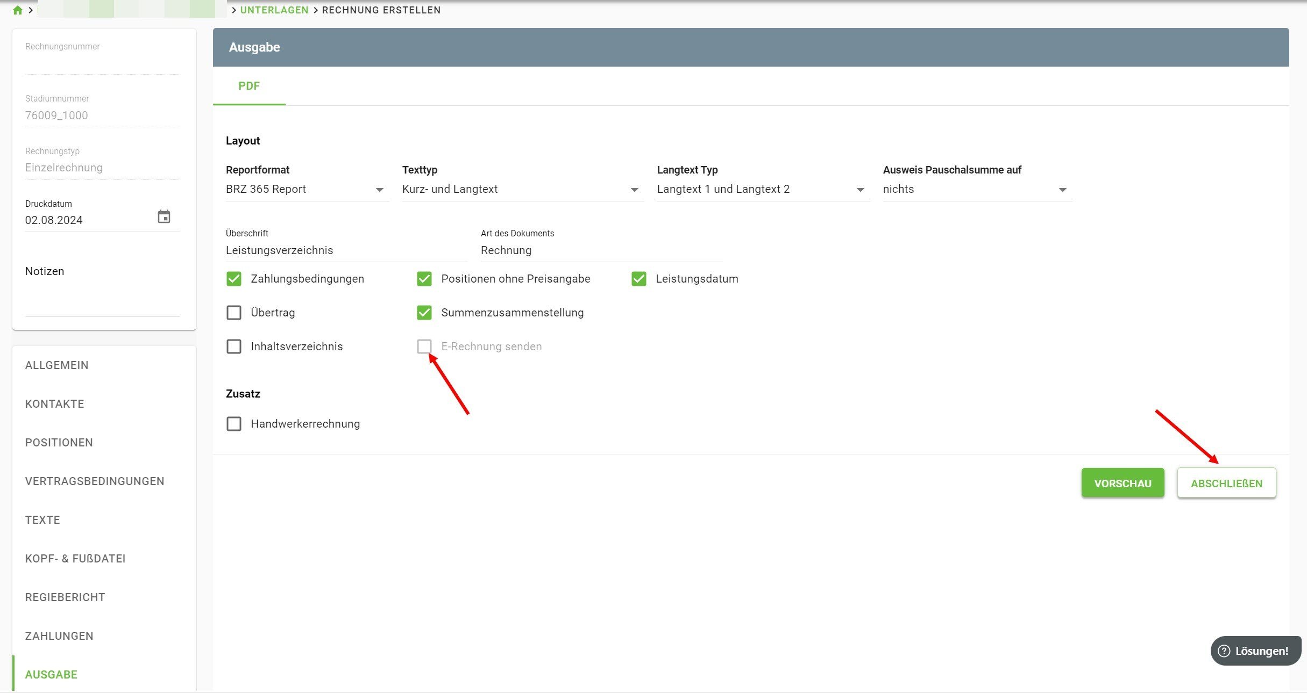The width and height of the screenshot is (1307, 693).
Task: Click the Lösungen help button
Action: coord(1255,651)
